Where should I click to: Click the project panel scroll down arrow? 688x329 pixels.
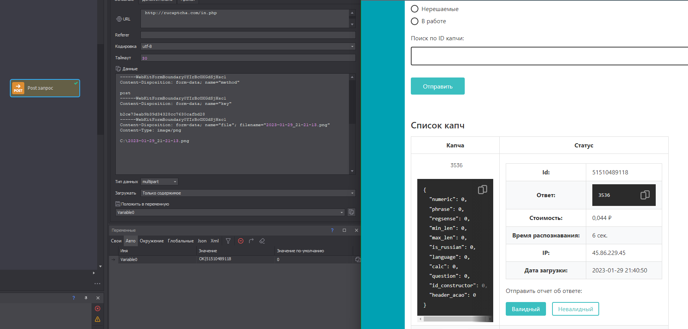(x=100, y=266)
